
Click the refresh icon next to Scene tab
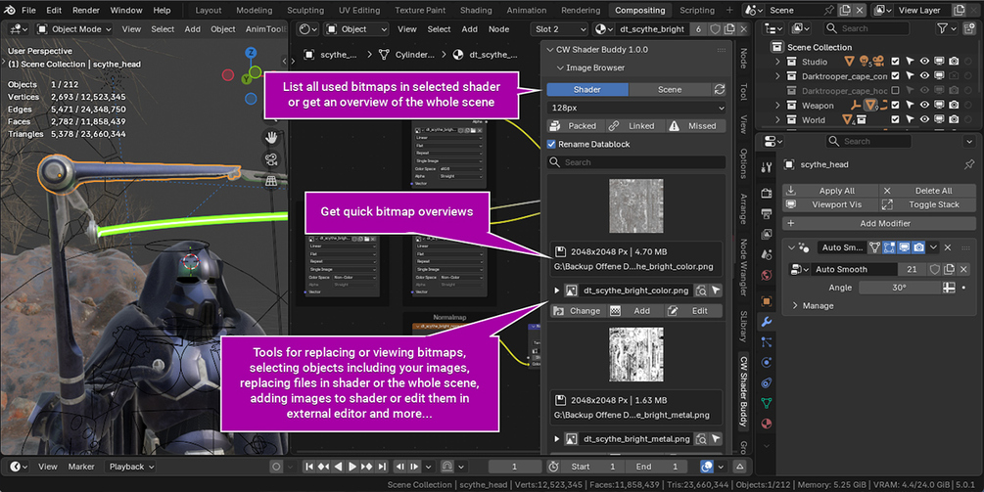720,90
